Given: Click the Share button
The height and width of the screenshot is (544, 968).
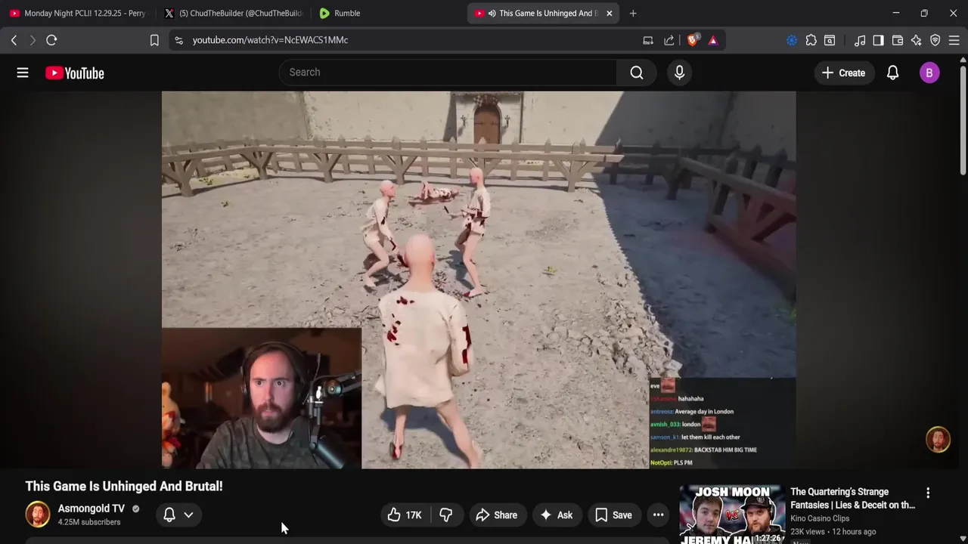Looking at the screenshot, I should (x=496, y=515).
